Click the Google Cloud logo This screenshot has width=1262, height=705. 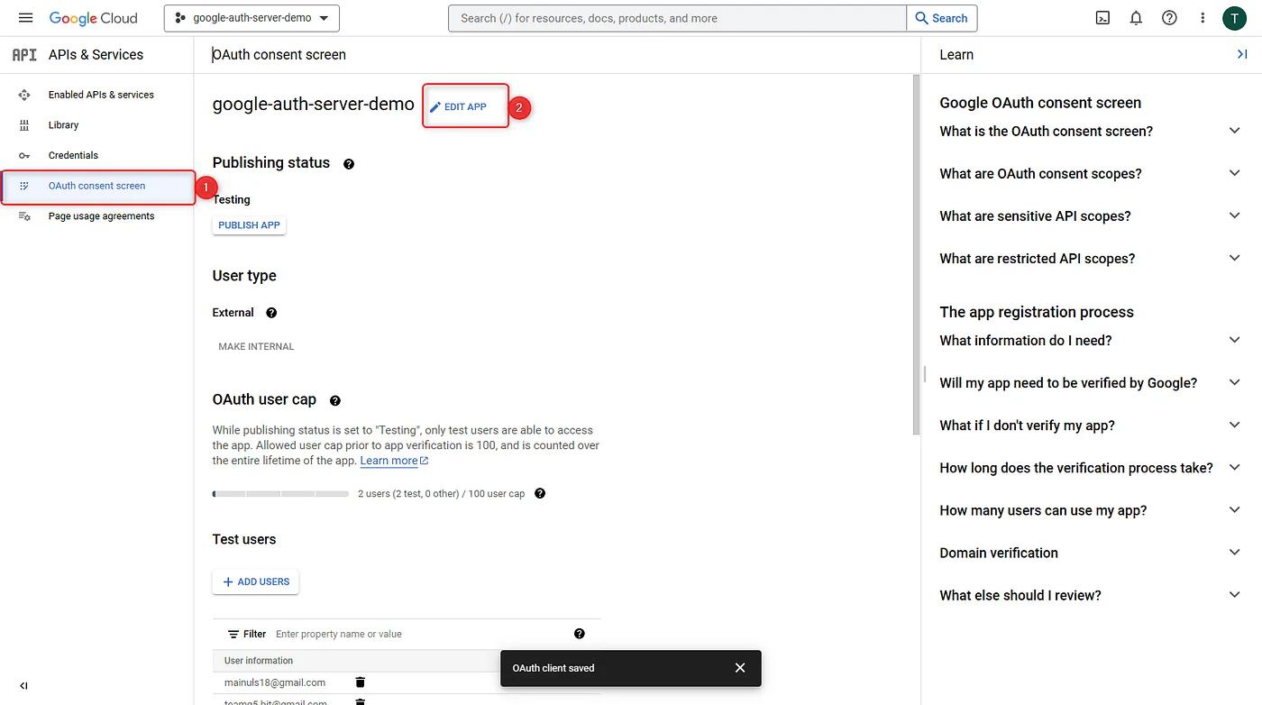94,18
